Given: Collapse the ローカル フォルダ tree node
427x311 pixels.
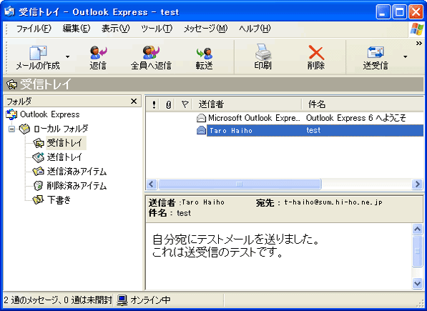Looking at the screenshot, I should 11,129.
